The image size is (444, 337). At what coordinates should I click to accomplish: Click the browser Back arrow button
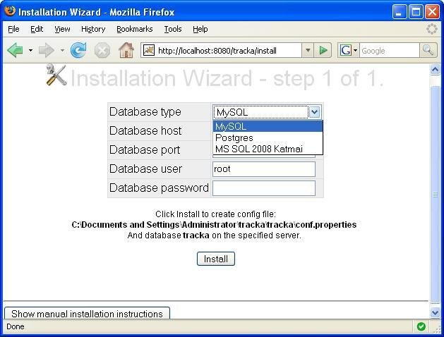pyautogui.click(x=15, y=50)
